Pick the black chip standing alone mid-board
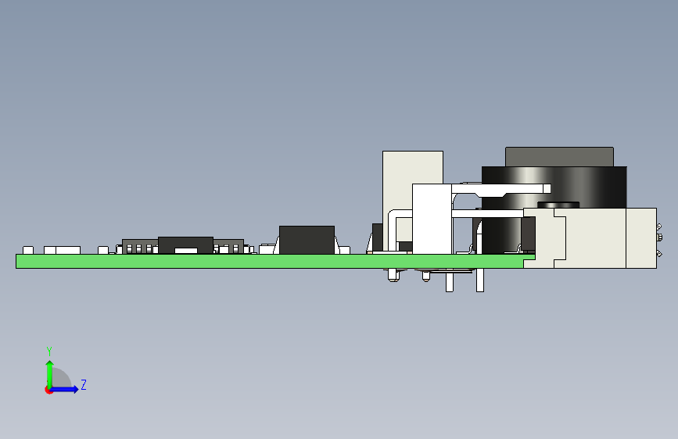 point(307,240)
